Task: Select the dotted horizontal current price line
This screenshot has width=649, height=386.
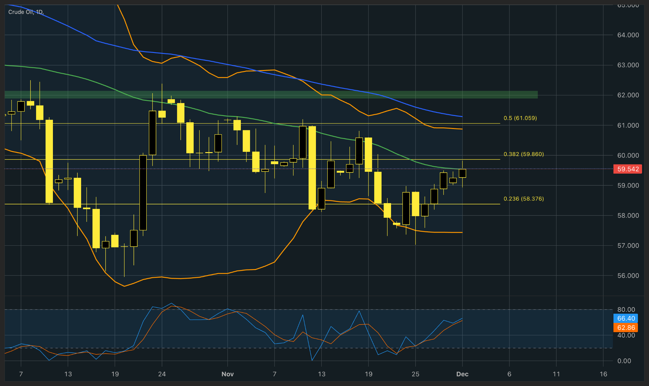Action: [222, 169]
